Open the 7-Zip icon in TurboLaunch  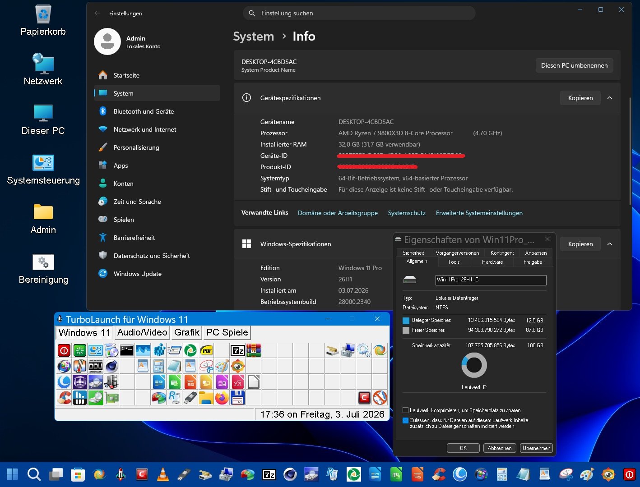238,350
